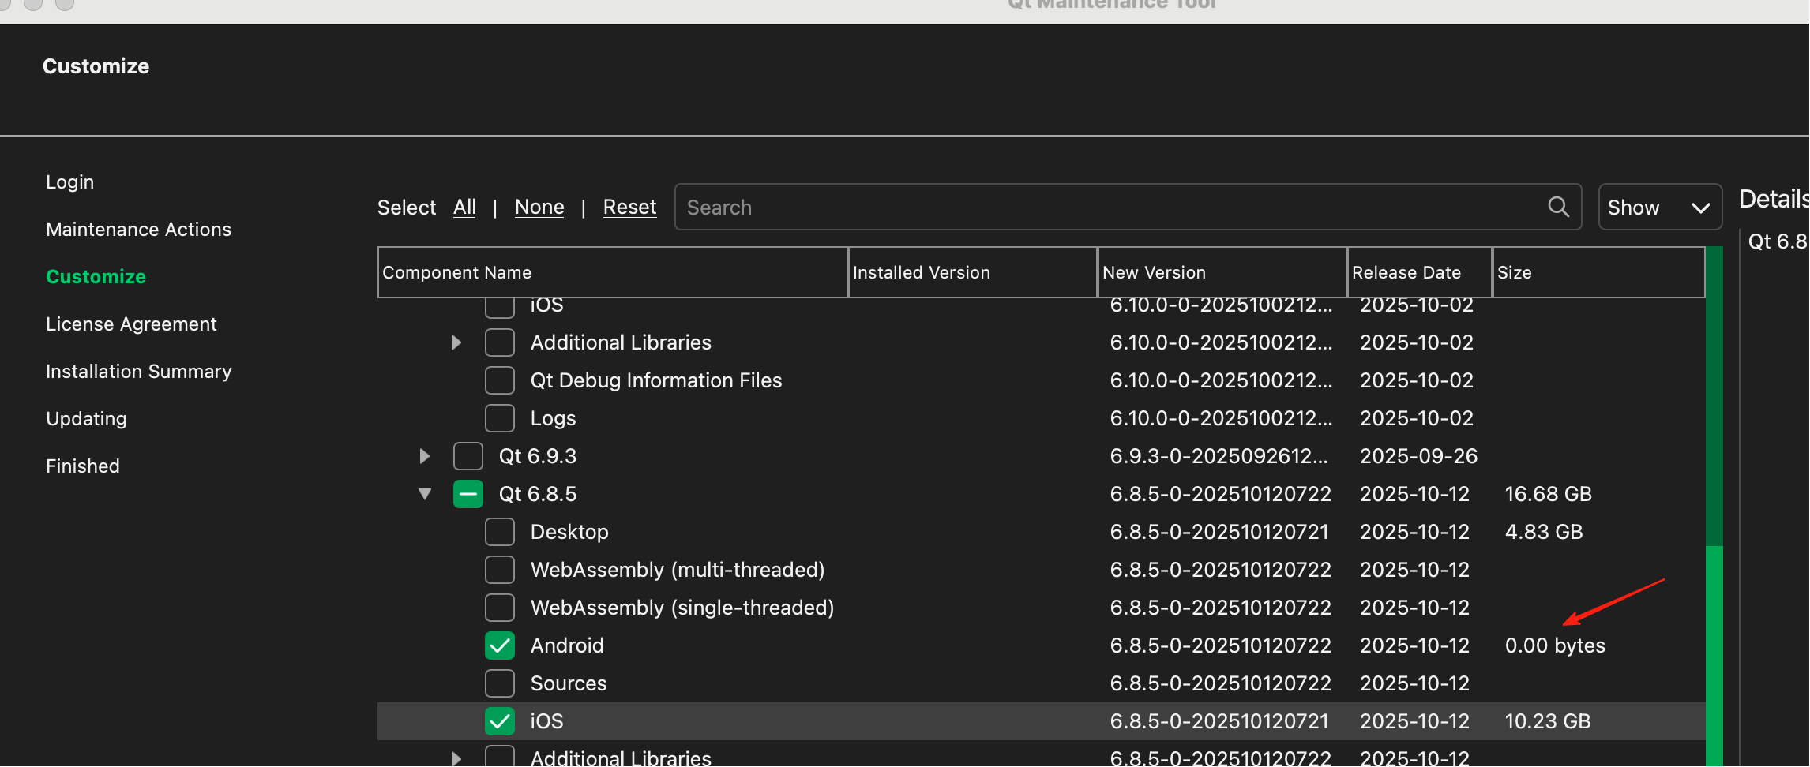Uncheck the selected iOS checkbox under Qt 6.8.5

tap(500, 721)
